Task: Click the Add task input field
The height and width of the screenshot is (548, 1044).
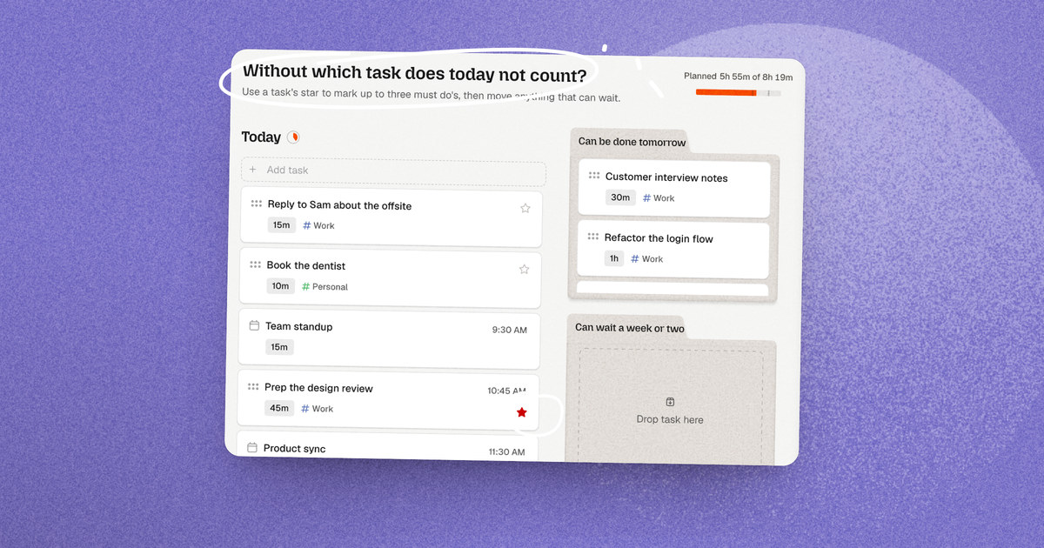Action: [393, 170]
